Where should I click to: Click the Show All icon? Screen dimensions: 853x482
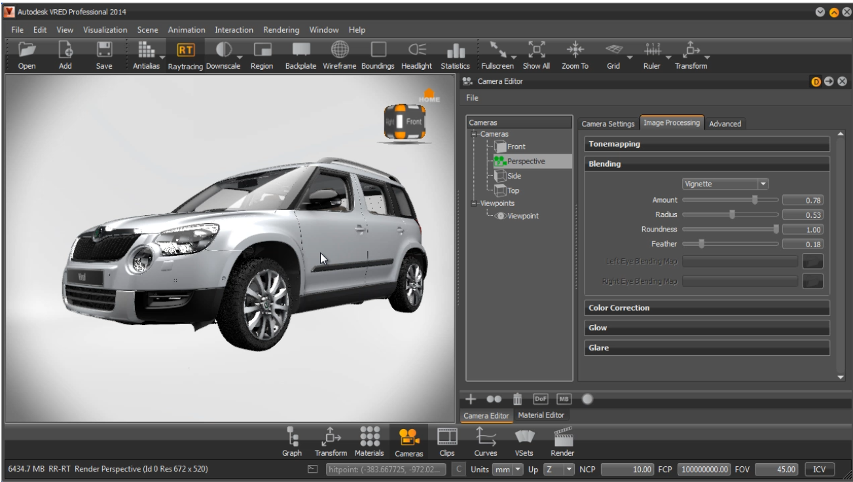[536, 50]
